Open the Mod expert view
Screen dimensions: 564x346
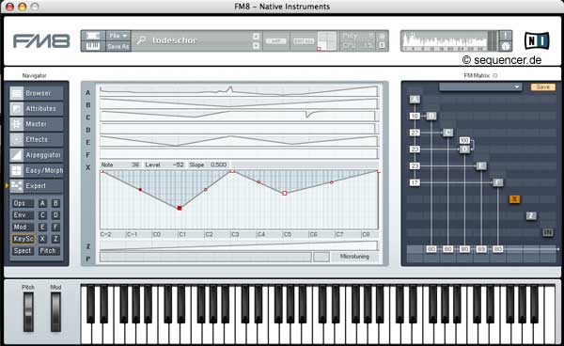coord(23,227)
